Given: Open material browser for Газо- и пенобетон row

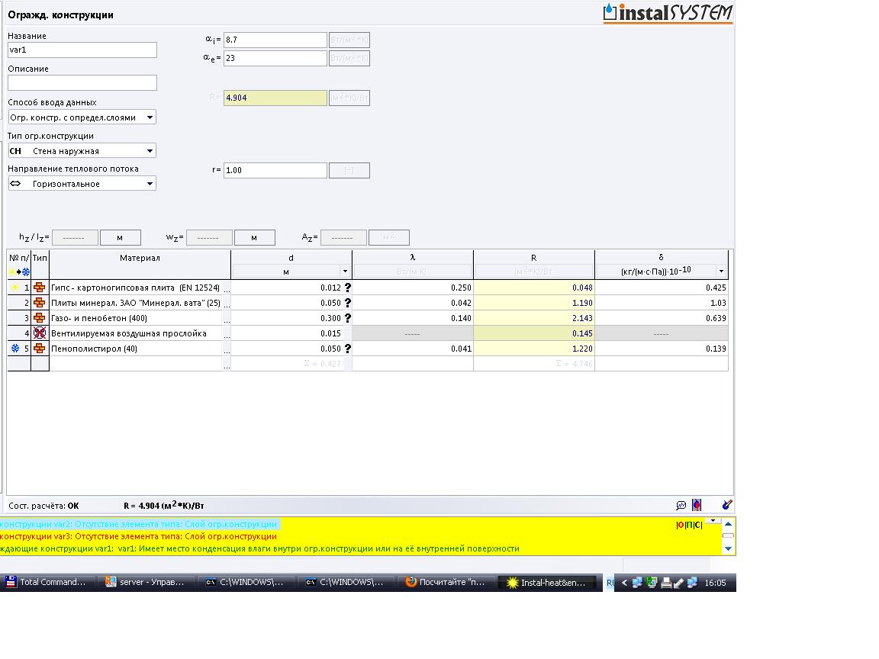Looking at the screenshot, I should coord(227,318).
